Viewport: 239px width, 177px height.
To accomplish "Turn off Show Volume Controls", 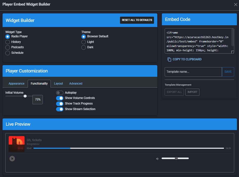I will point(60,98).
